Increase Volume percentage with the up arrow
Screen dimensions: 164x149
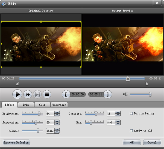[57, 130]
